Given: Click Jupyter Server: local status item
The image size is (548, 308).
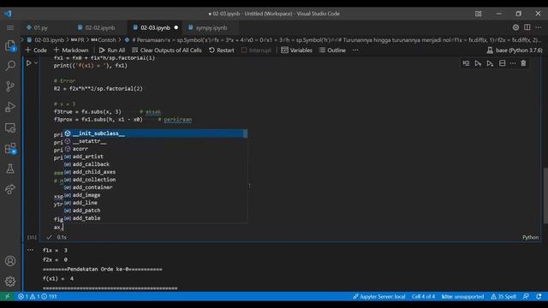Looking at the screenshot, I should 378,297.
